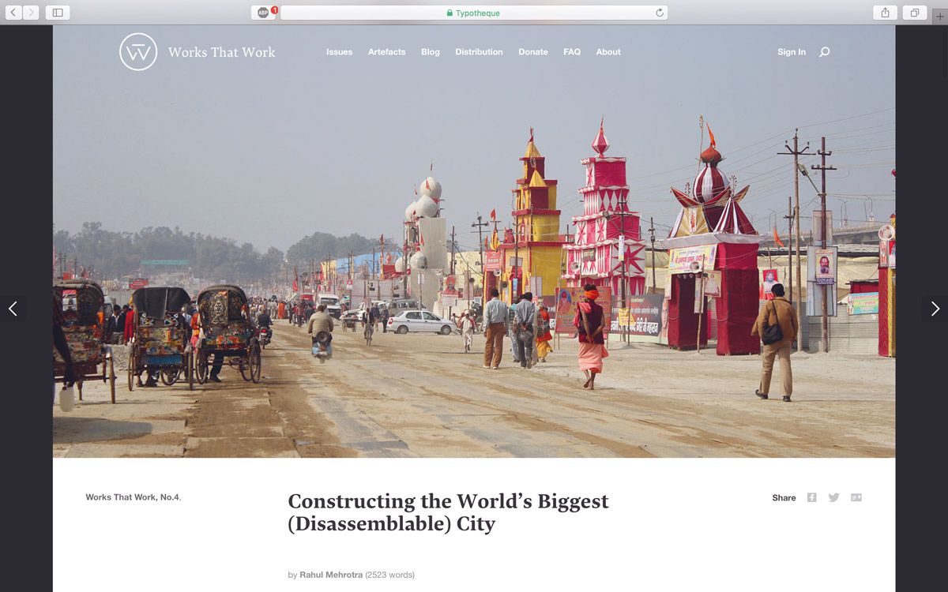Open Safari share sheet button
This screenshot has height=592, width=948.
[x=886, y=13]
